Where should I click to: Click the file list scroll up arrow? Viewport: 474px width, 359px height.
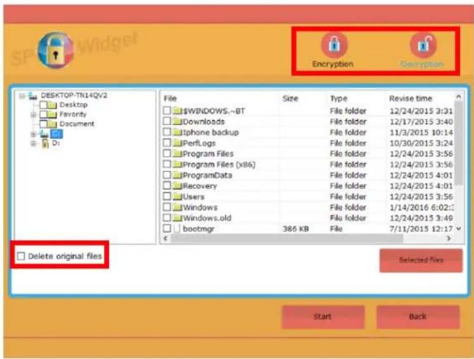tap(459, 97)
